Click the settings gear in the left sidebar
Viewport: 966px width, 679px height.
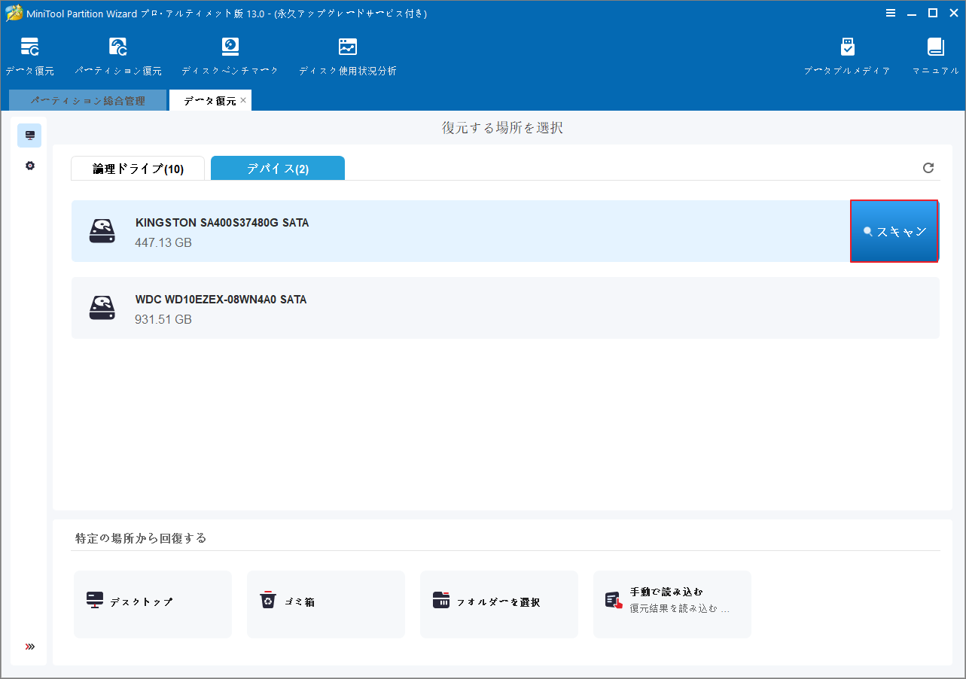point(29,166)
